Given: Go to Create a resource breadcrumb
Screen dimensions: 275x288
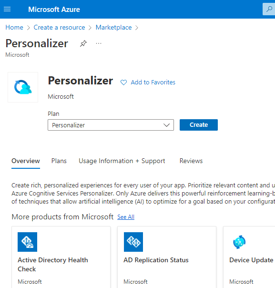Looking at the screenshot, I should coord(59,27).
